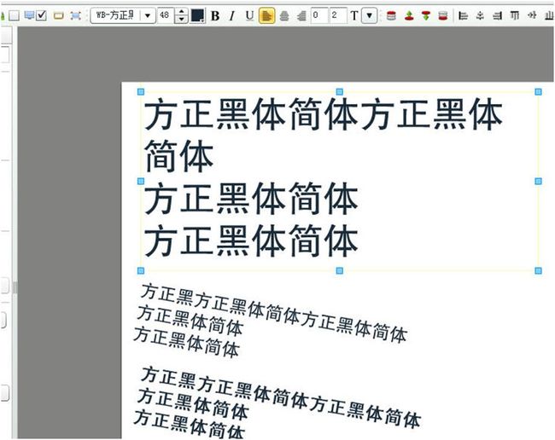
Task: Select top-left handle of text box
Action: (141, 92)
